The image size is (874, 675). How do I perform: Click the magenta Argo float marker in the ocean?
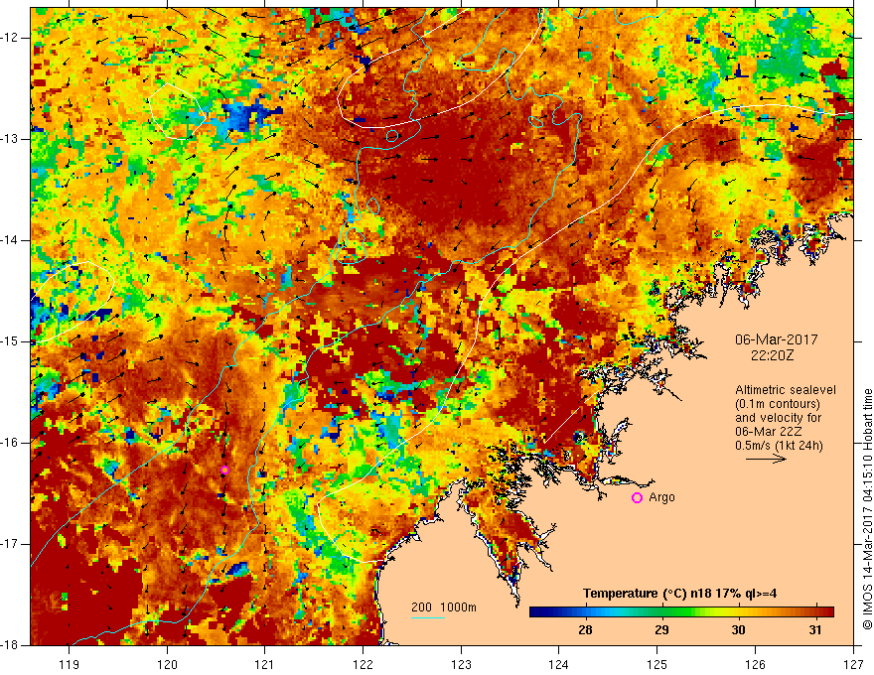[x=224, y=471]
